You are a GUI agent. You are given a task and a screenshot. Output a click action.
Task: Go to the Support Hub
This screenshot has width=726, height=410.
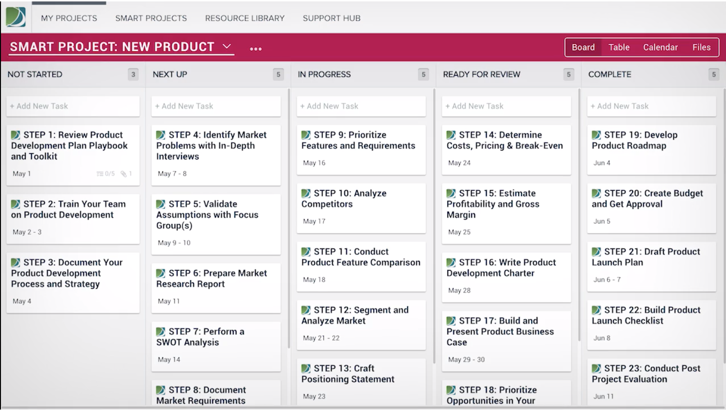(x=331, y=18)
